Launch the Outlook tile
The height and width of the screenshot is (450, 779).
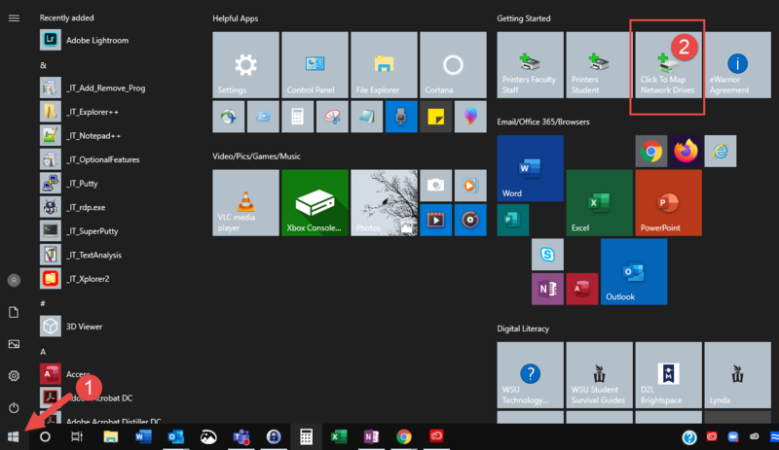(633, 271)
